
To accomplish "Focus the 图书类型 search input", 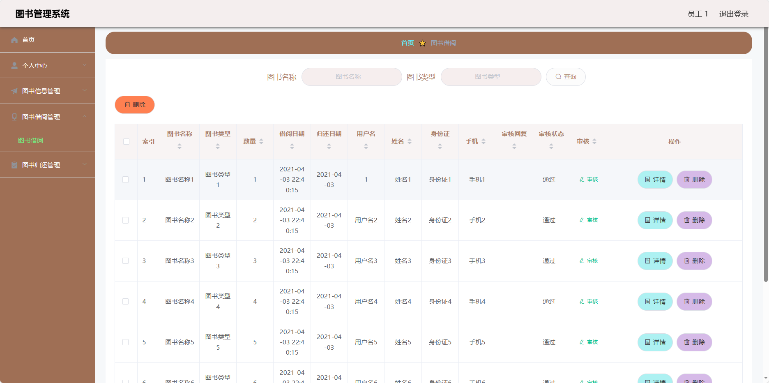I will tap(491, 77).
